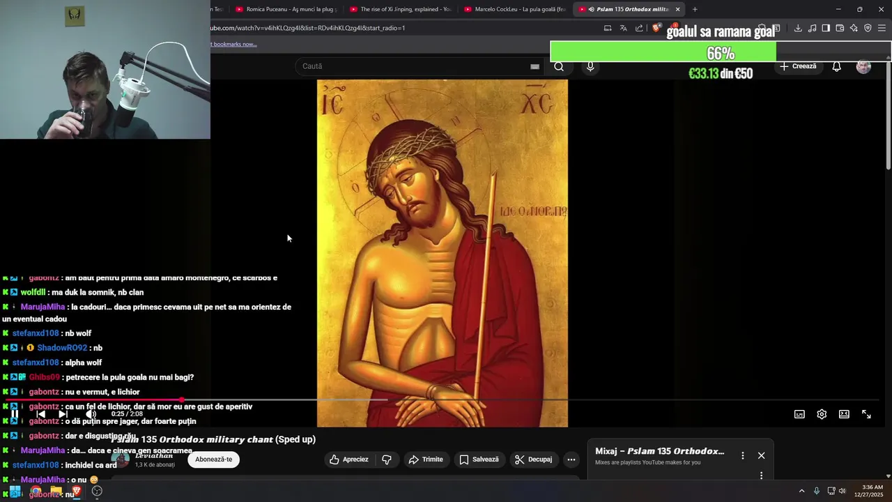Skip to next video in playlist
This screenshot has width=892, height=502.
pyautogui.click(x=63, y=413)
